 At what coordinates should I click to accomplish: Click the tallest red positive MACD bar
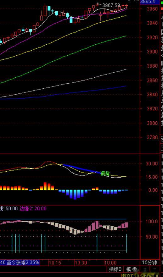click(x=45, y=186)
